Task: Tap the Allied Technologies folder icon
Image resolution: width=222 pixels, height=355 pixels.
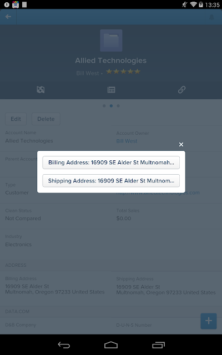Action: 111,40
